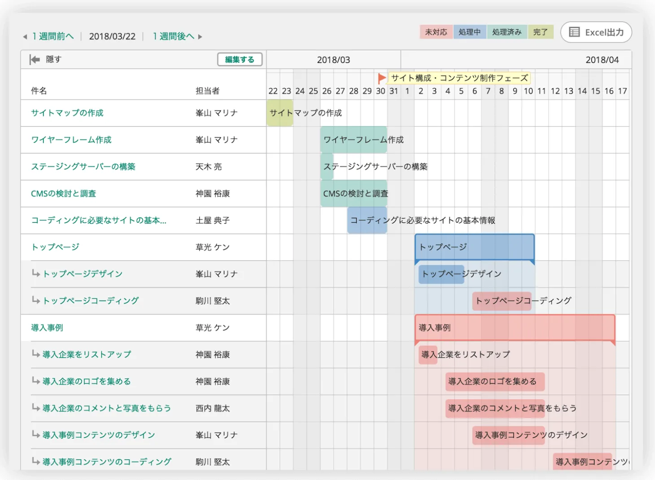Click the left arrow icon beside 1週間前へ

pos(25,37)
